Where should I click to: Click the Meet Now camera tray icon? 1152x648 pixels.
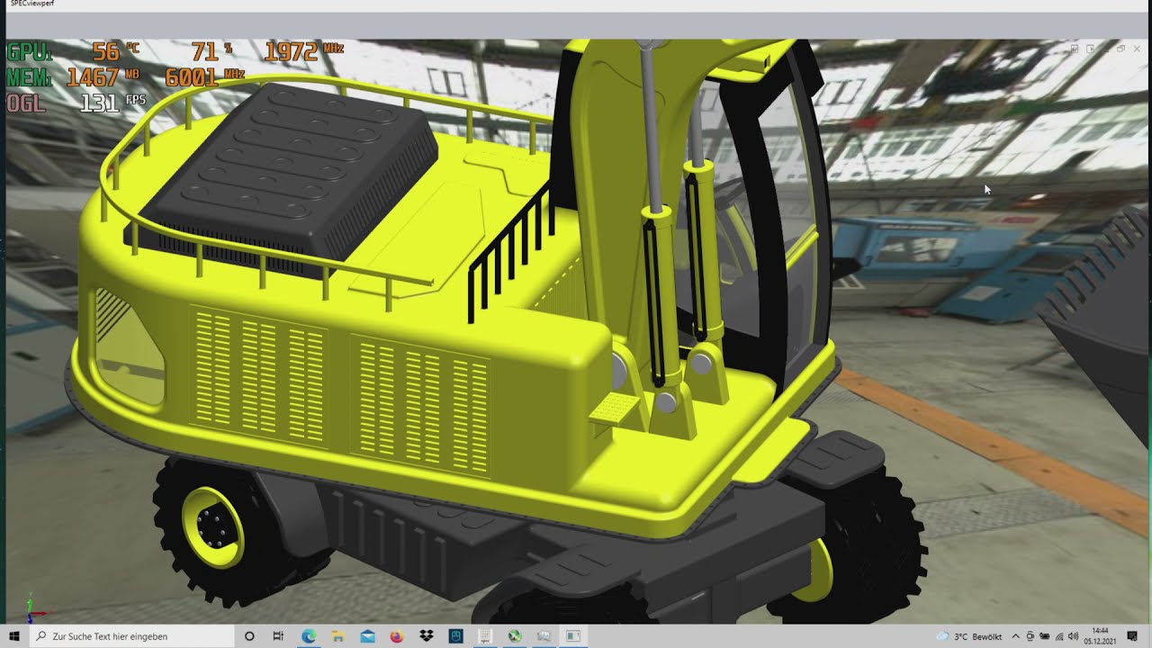[x=1030, y=636]
